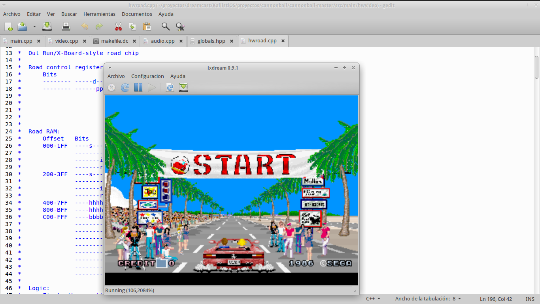Click the lxdream game display area
Image resolution: width=540 pixels, height=304 pixels.
tap(232, 190)
